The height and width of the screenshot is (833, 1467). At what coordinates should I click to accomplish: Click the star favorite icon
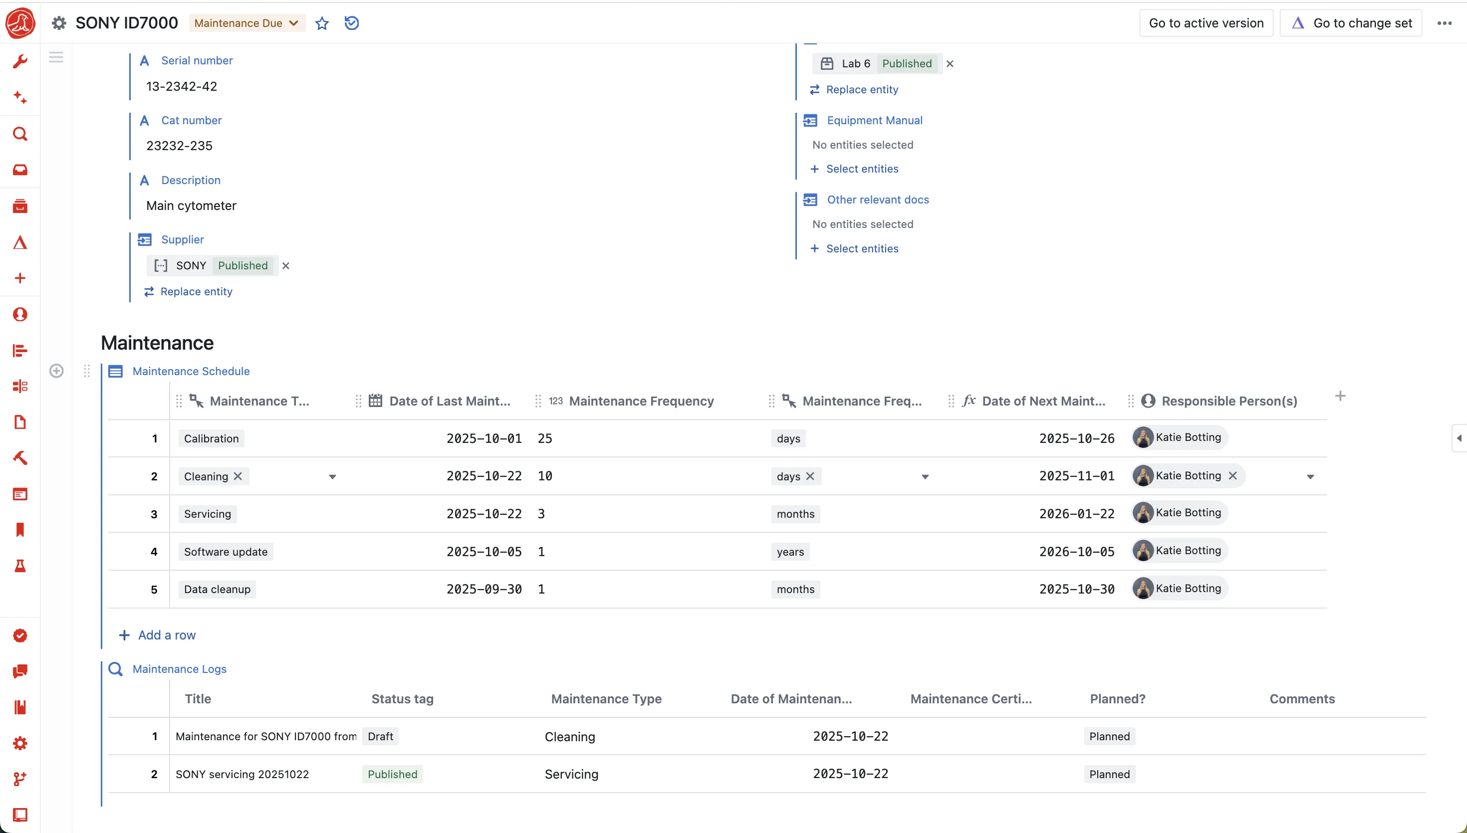click(322, 23)
